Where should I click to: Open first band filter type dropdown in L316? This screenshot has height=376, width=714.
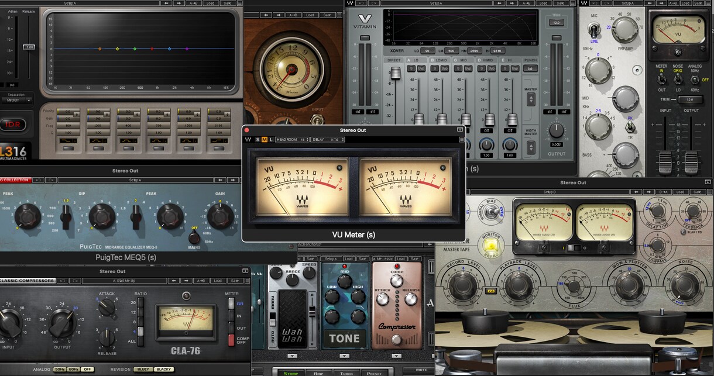point(68,141)
